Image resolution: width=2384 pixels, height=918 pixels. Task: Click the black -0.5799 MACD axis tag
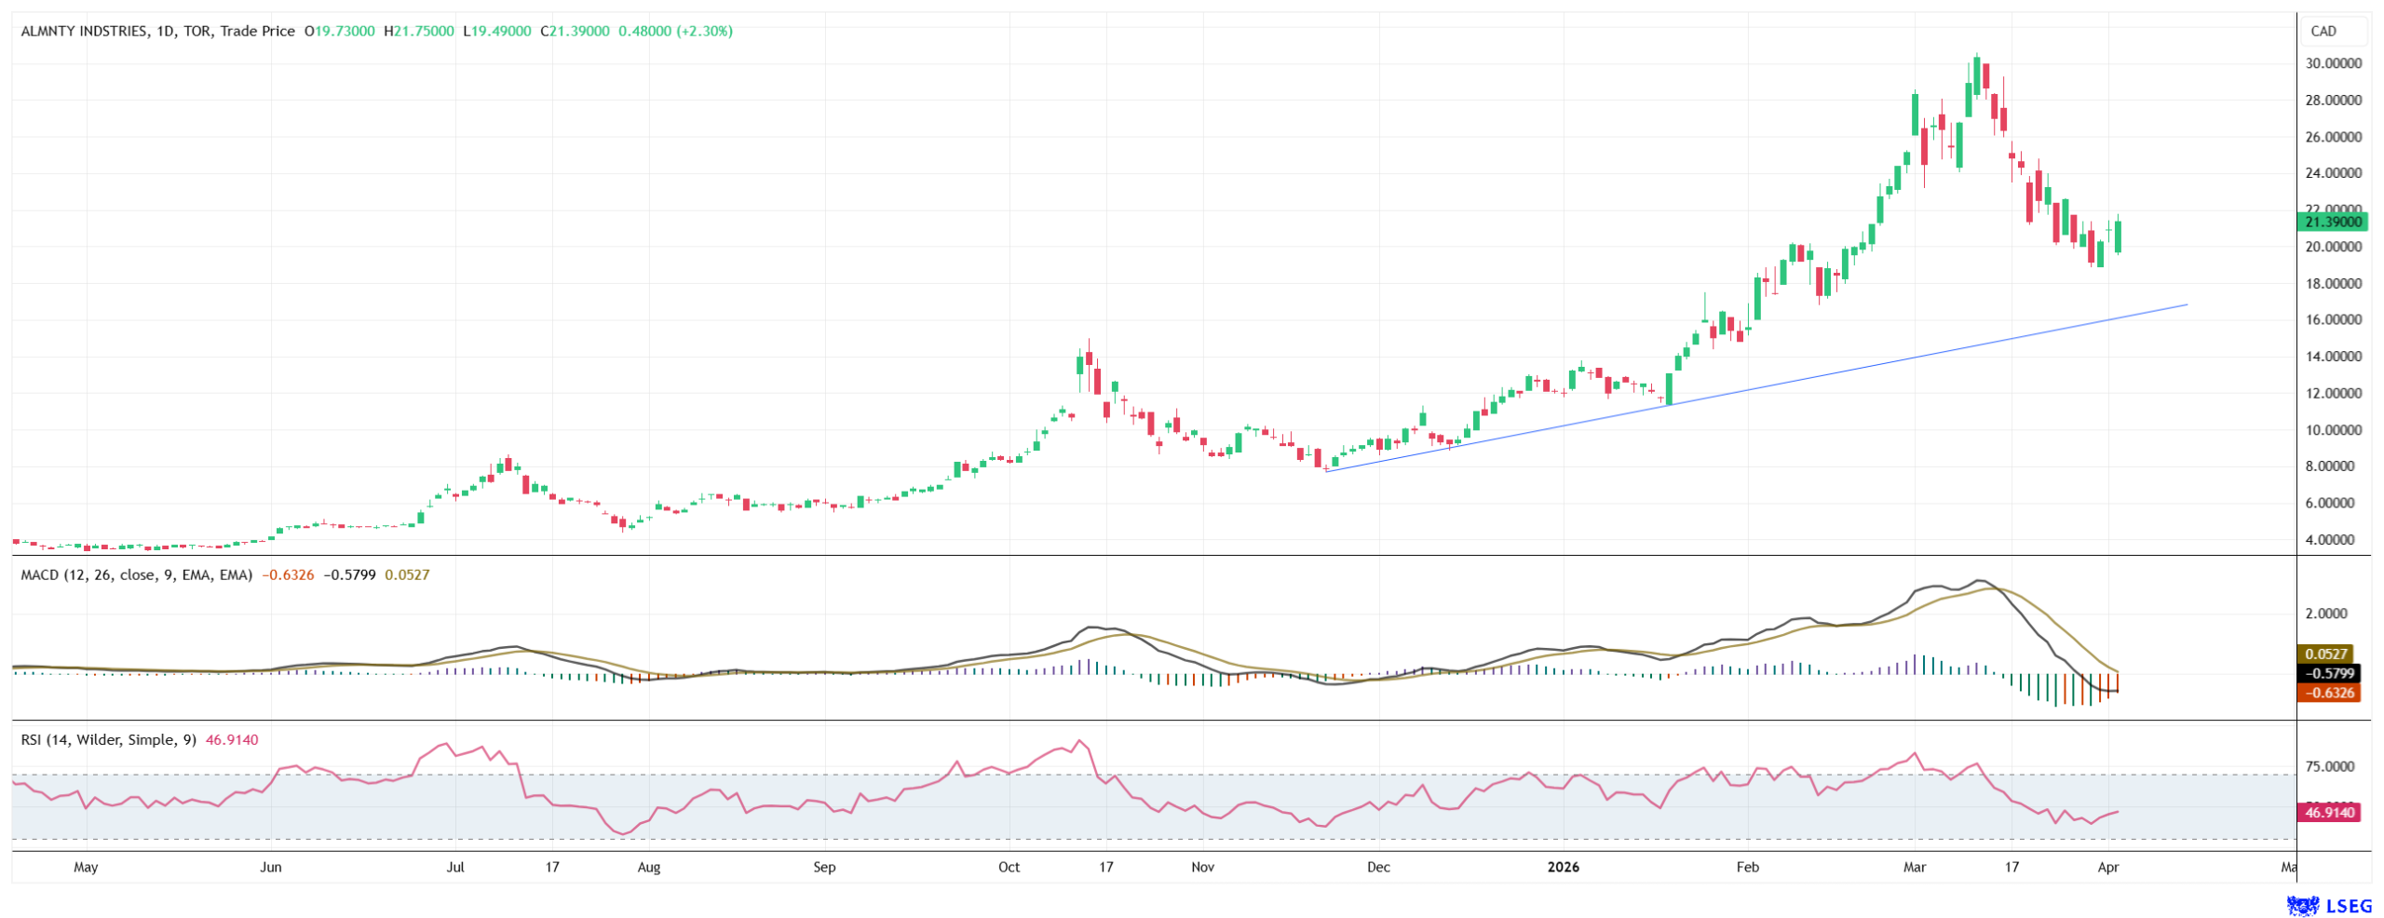coord(2329,673)
